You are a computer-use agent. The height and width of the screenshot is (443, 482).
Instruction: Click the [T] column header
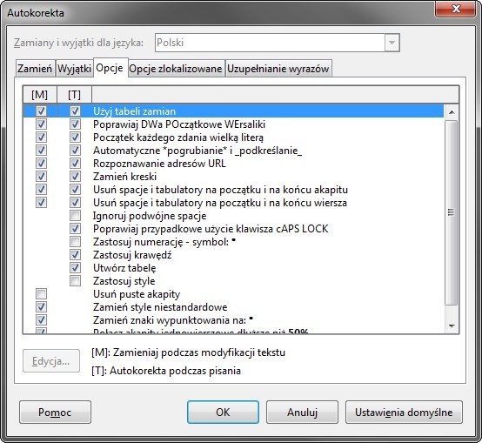pos(75,95)
